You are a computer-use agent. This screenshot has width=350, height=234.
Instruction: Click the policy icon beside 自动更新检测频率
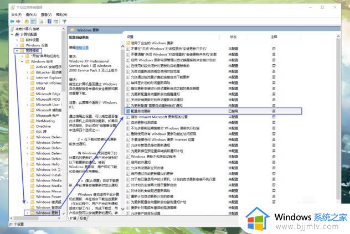click(128, 122)
